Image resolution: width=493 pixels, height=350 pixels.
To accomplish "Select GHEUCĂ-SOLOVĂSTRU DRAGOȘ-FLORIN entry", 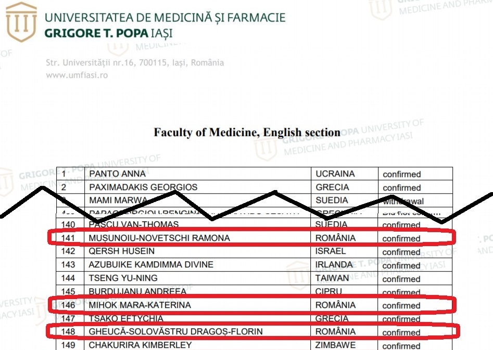I will click(175, 331).
